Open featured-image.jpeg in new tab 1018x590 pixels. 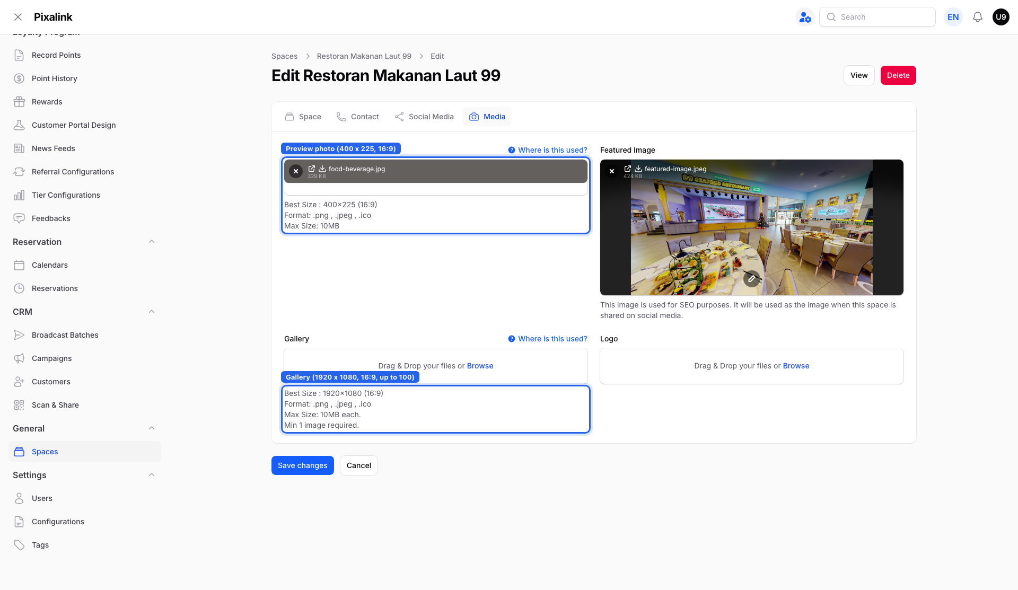tap(628, 169)
